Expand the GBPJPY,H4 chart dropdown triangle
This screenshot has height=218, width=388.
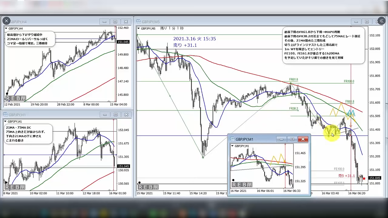click(x=6, y=28)
